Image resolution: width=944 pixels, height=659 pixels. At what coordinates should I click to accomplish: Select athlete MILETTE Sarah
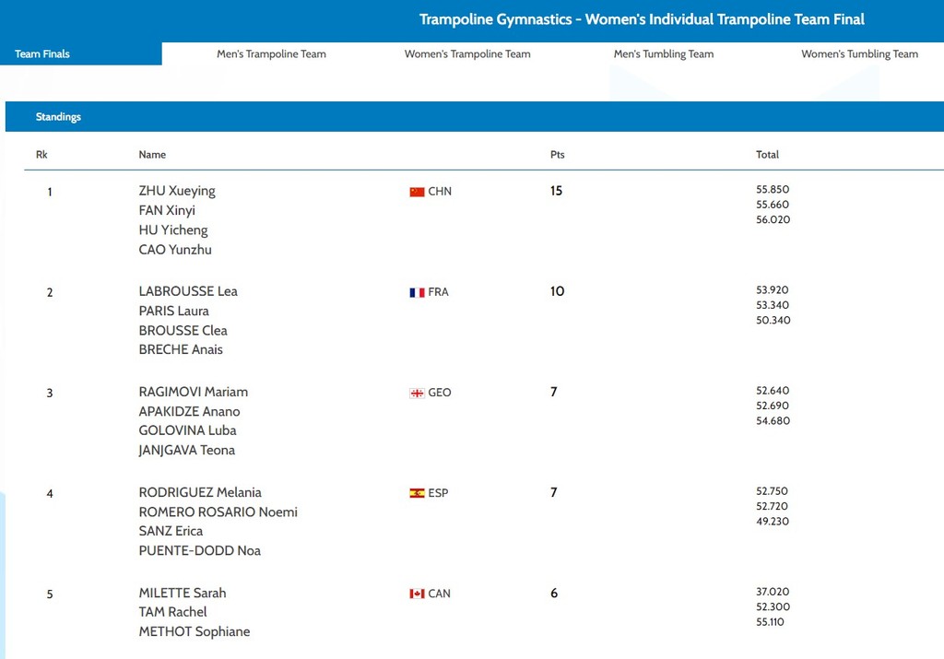pos(182,593)
